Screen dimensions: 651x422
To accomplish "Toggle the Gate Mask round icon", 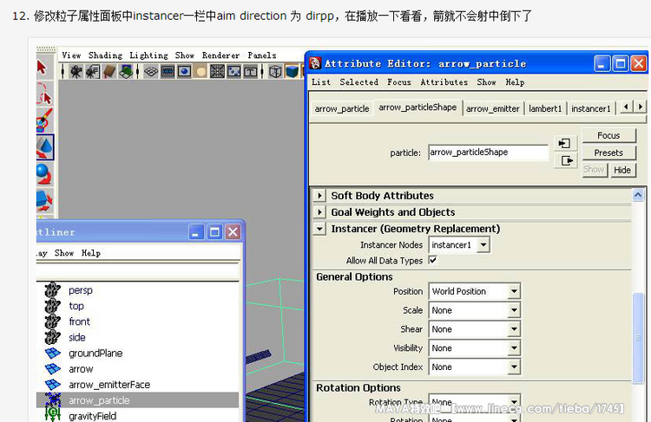I will tap(201, 72).
